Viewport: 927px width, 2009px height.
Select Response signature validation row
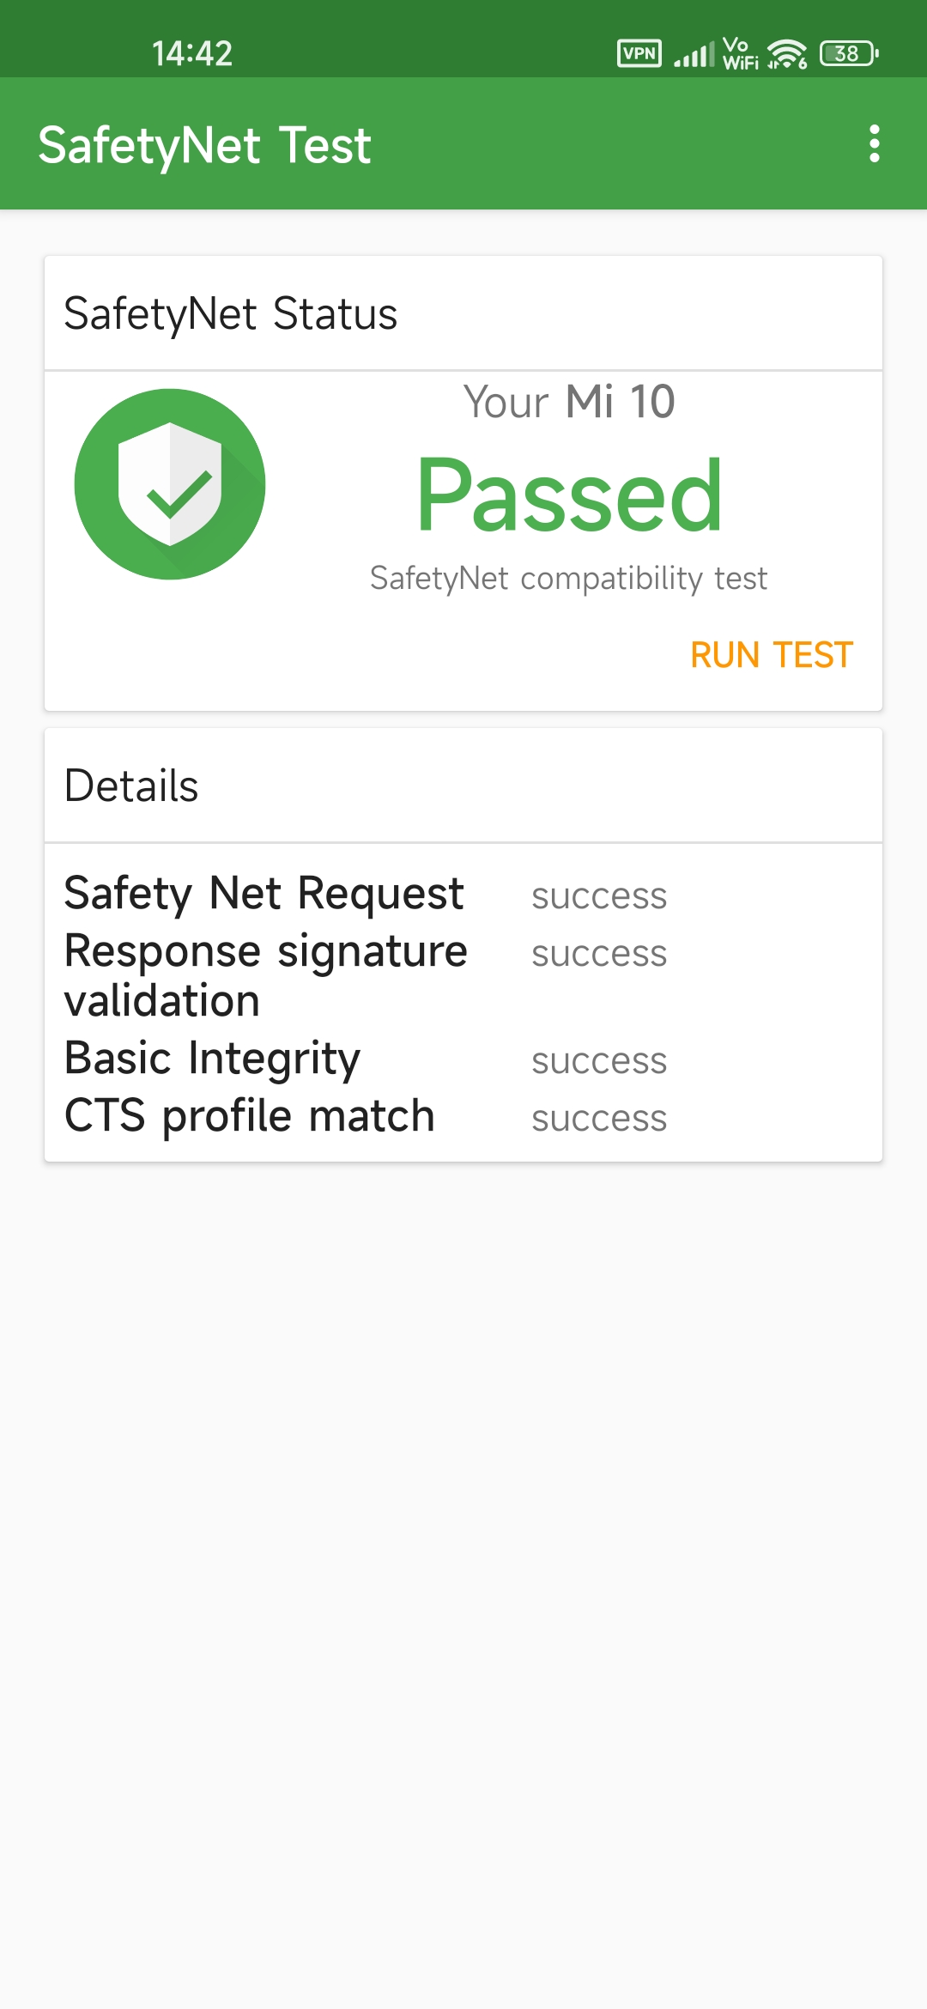(x=266, y=975)
